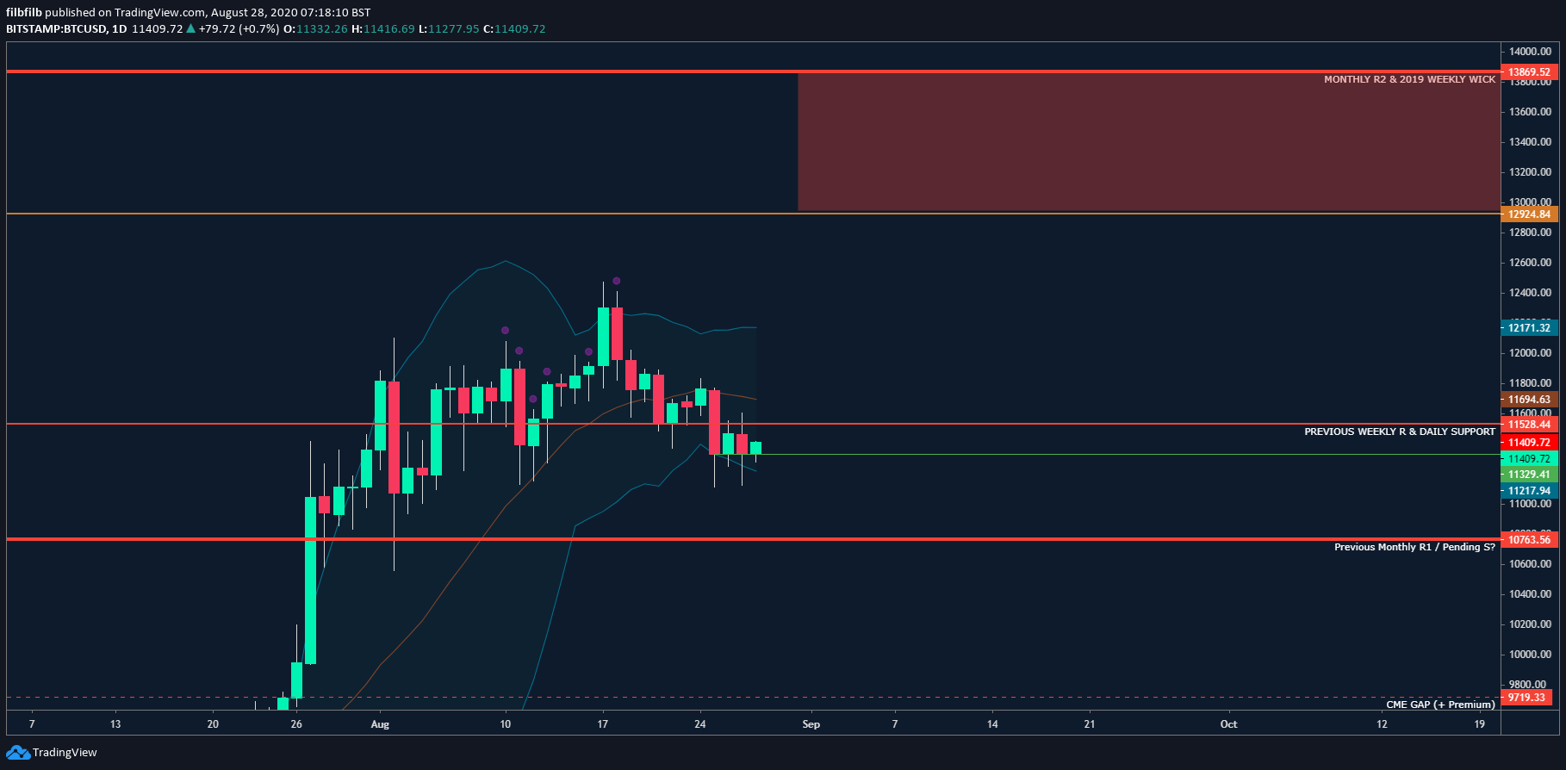Click the TradingView wordmark at the bottom
1566x770 pixels.
pos(65,753)
